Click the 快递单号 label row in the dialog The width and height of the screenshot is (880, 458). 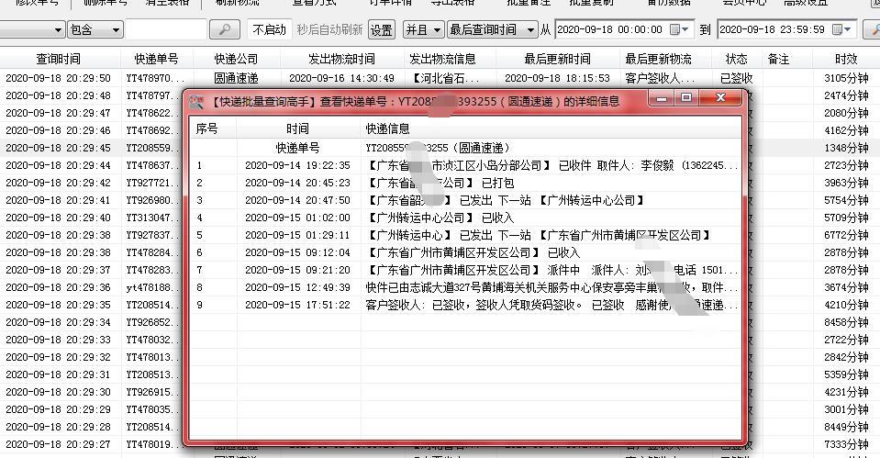coord(465,148)
